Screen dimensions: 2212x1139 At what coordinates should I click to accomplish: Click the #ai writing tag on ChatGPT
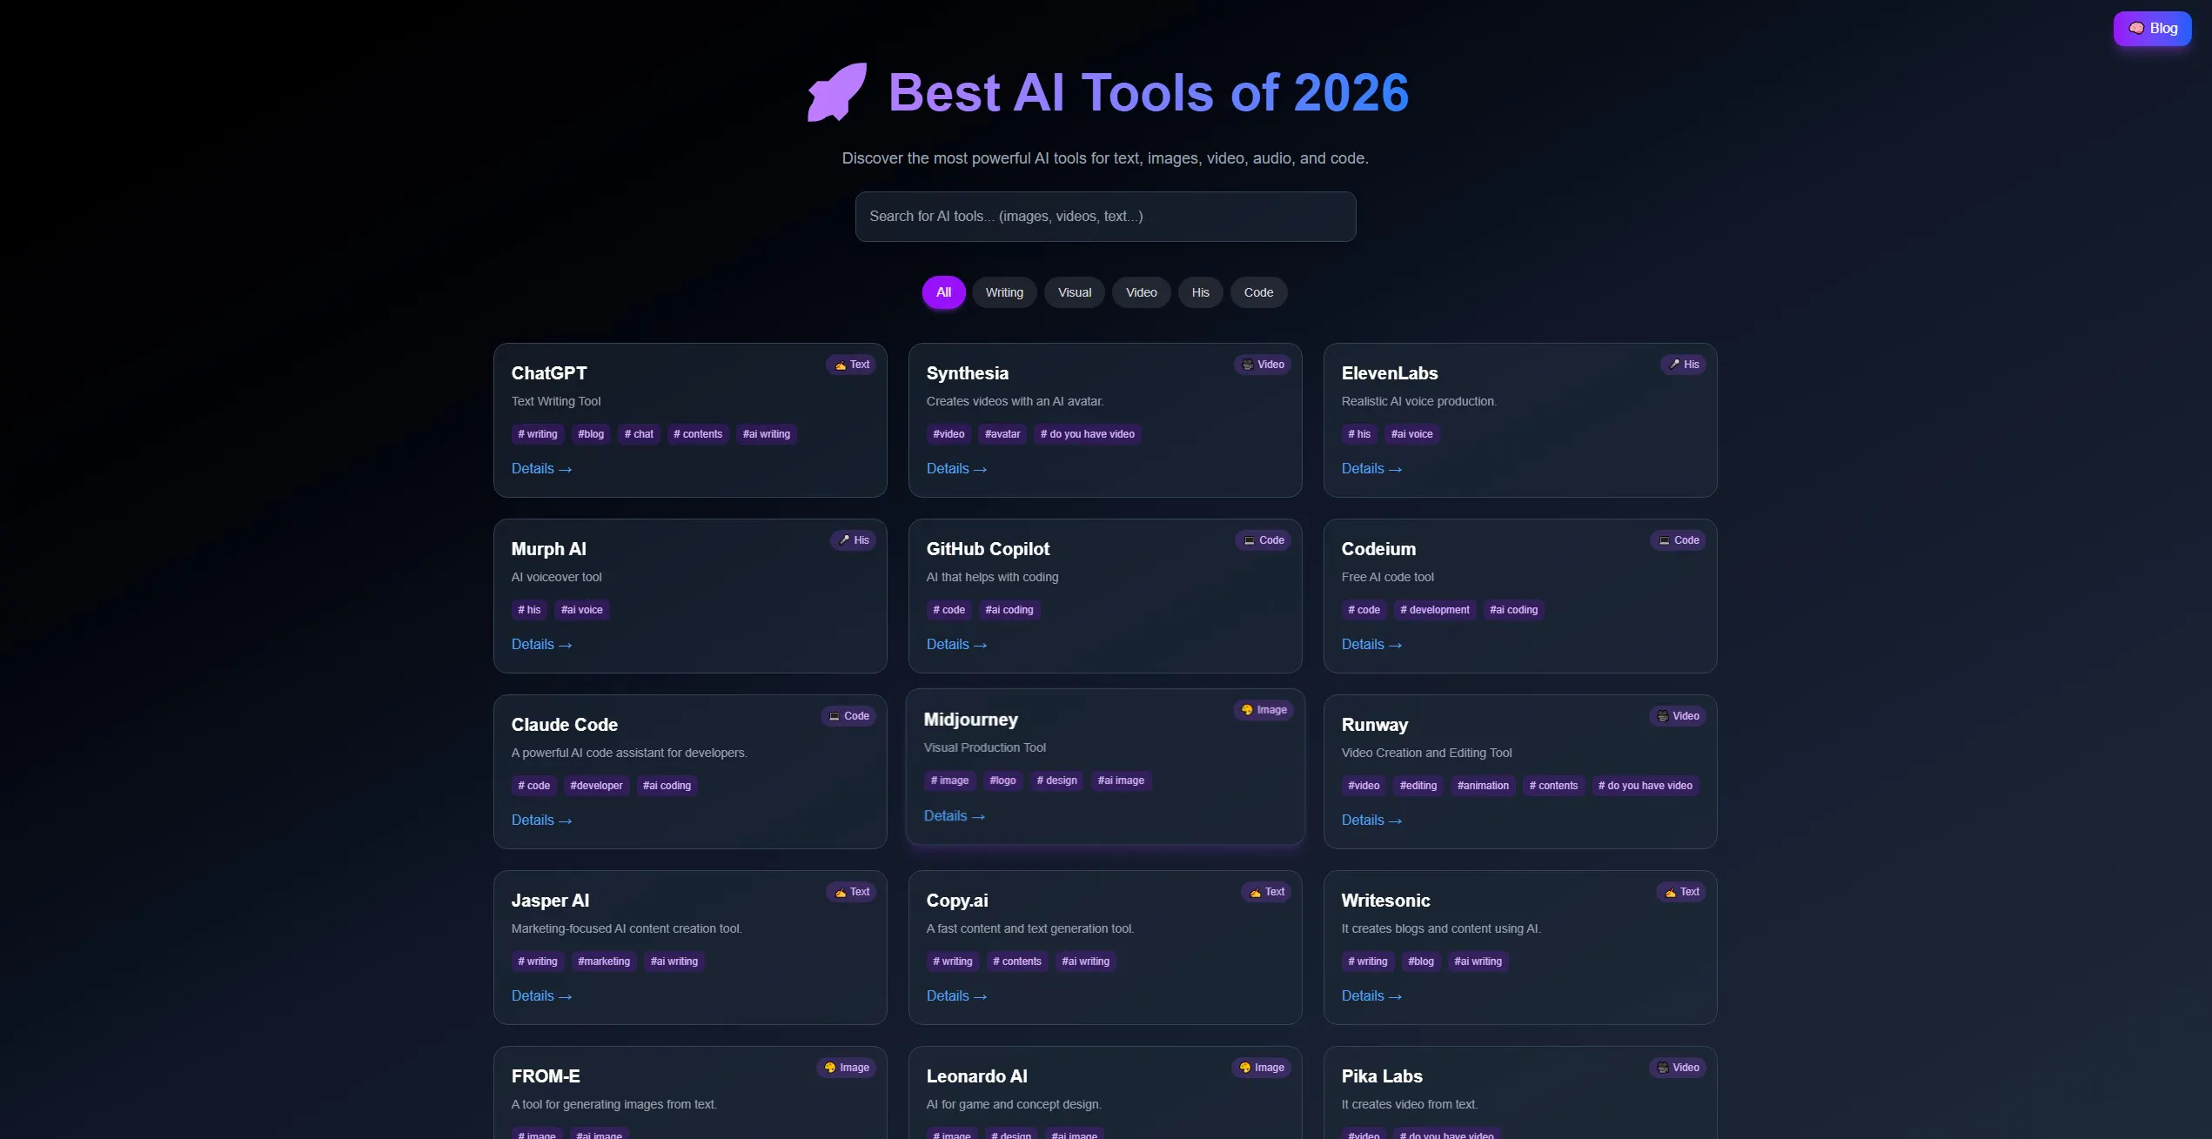click(x=767, y=434)
